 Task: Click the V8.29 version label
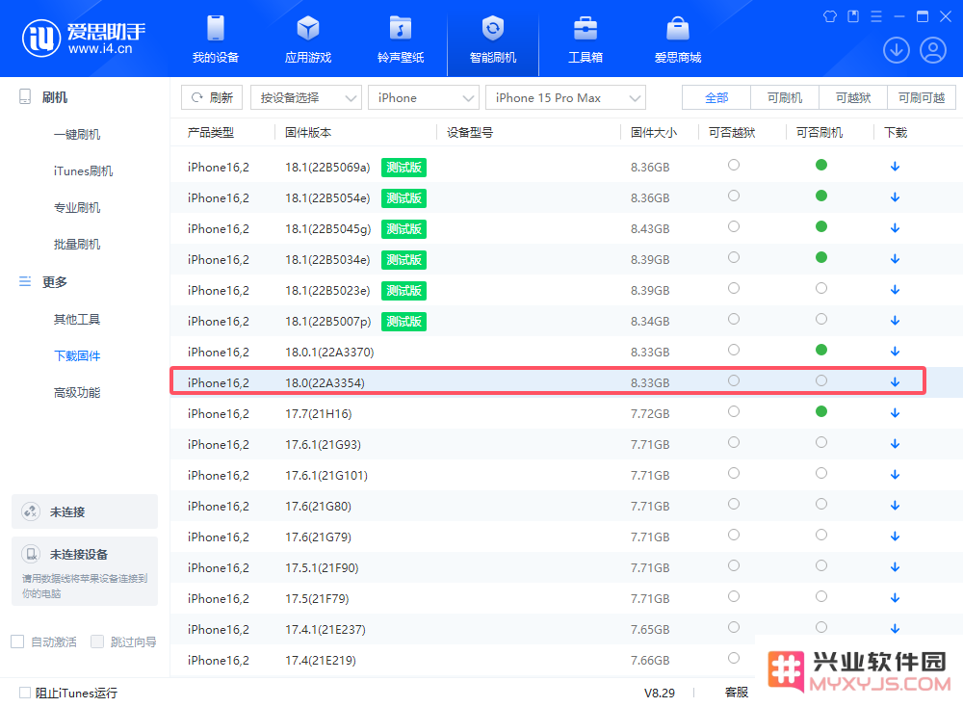pos(659,693)
